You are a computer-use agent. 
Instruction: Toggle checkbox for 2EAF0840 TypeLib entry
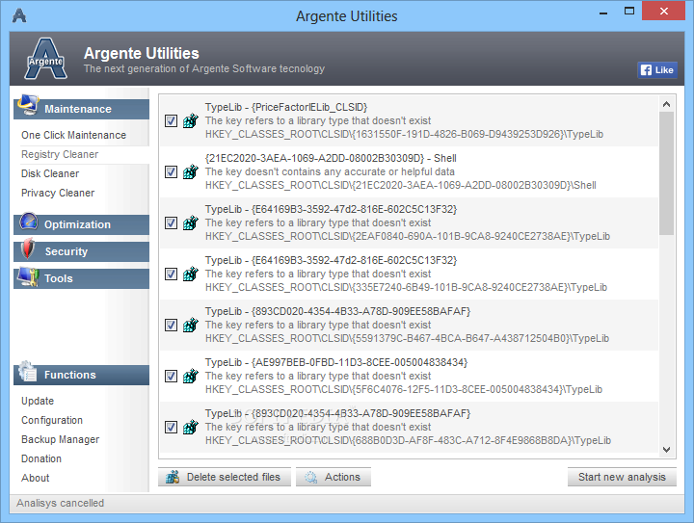[x=171, y=222]
